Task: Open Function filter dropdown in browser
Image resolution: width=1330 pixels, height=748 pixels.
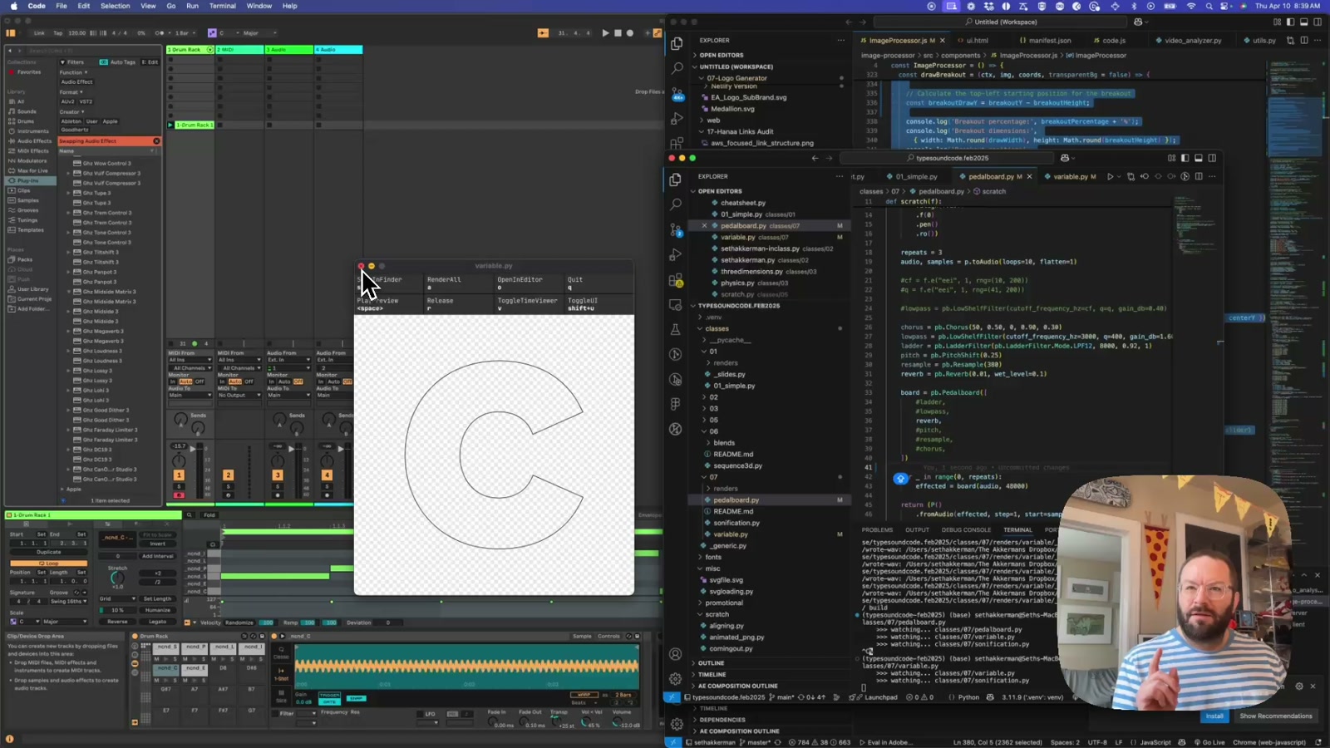Action: tap(73, 72)
